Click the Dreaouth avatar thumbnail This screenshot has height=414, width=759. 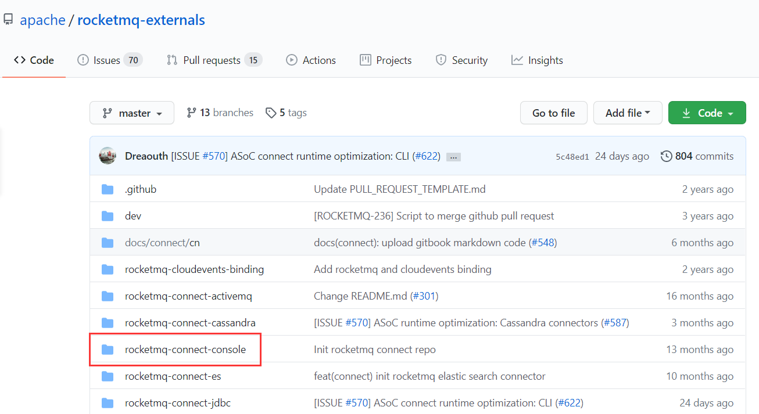108,156
